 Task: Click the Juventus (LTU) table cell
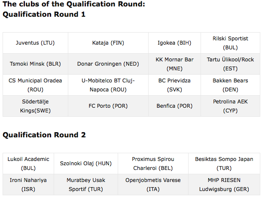pos(35,43)
